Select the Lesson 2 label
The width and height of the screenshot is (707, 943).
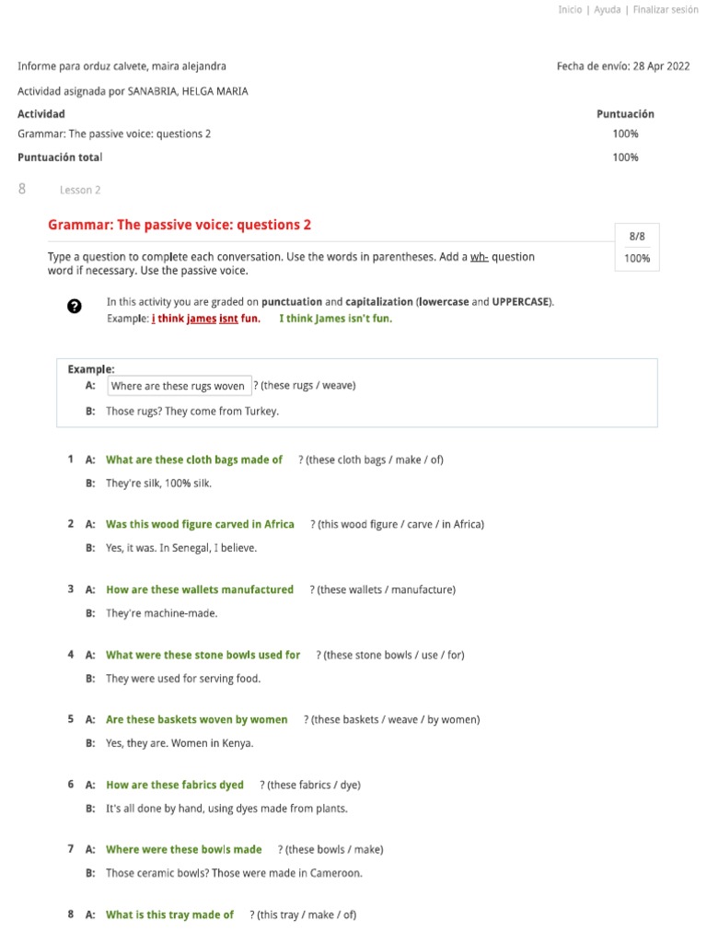[x=80, y=190]
